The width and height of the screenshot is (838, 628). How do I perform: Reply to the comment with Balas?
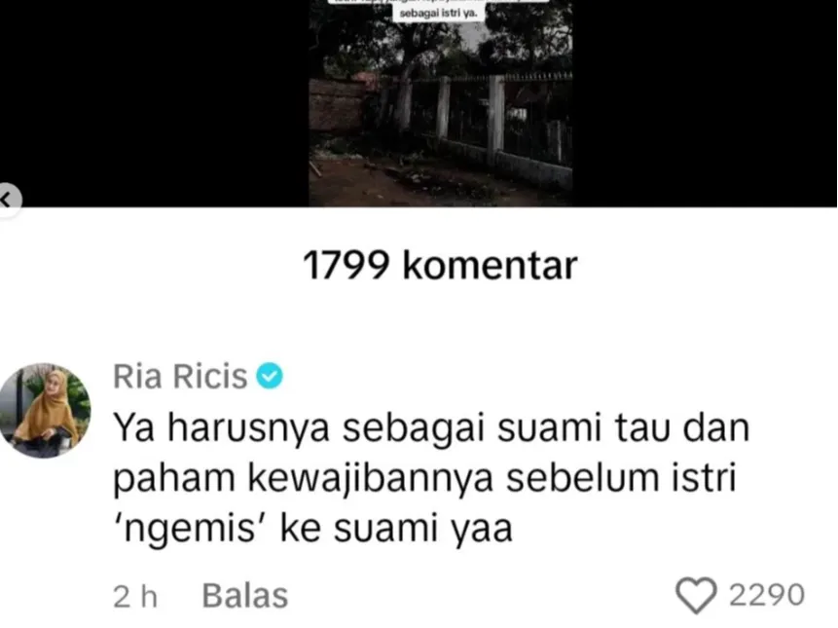(x=244, y=596)
